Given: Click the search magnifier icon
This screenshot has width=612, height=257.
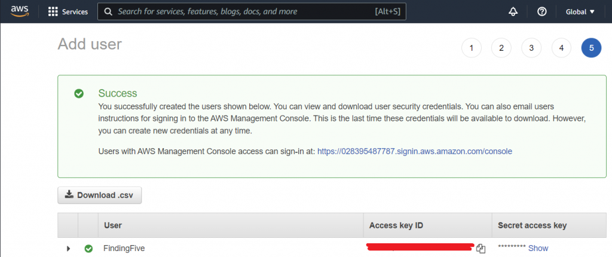Looking at the screenshot, I should click(109, 12).
